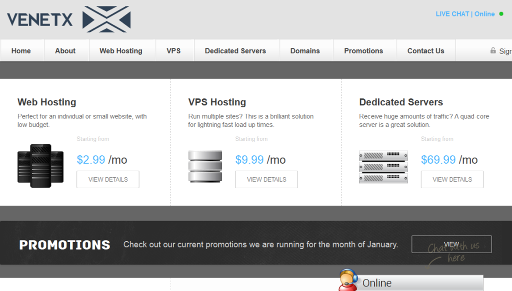
Task: Click the lock icon beside Sign in
Action: pos(493,50)
